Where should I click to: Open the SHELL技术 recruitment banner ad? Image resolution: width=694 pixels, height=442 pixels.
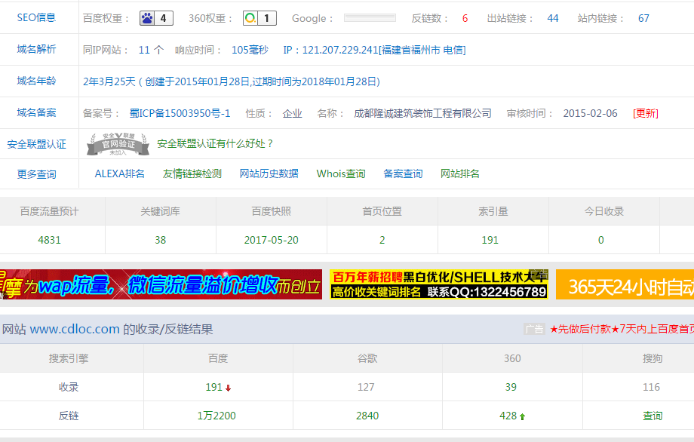point(439,284)
